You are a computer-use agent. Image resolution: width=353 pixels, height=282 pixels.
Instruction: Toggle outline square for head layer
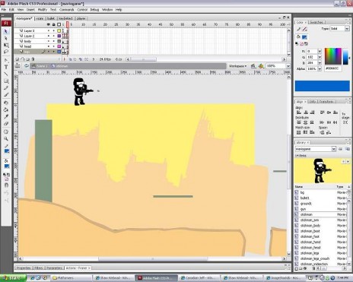pos(59,46)
